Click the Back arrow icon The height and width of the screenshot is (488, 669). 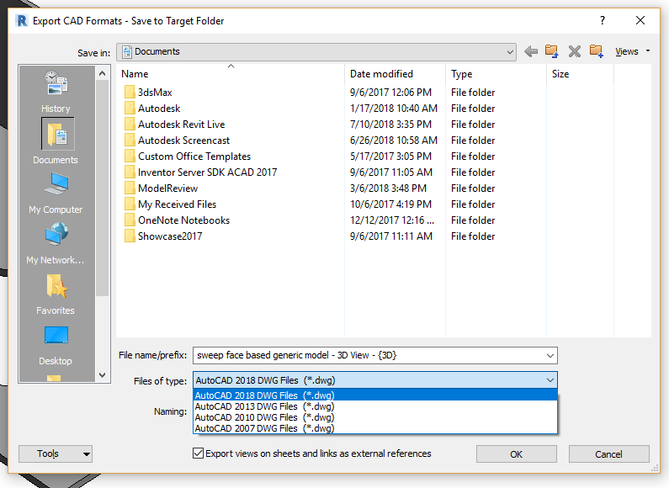click(x=531, y=51)
